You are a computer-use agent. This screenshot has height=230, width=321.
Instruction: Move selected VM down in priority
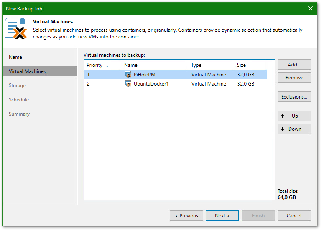(294, 129)
